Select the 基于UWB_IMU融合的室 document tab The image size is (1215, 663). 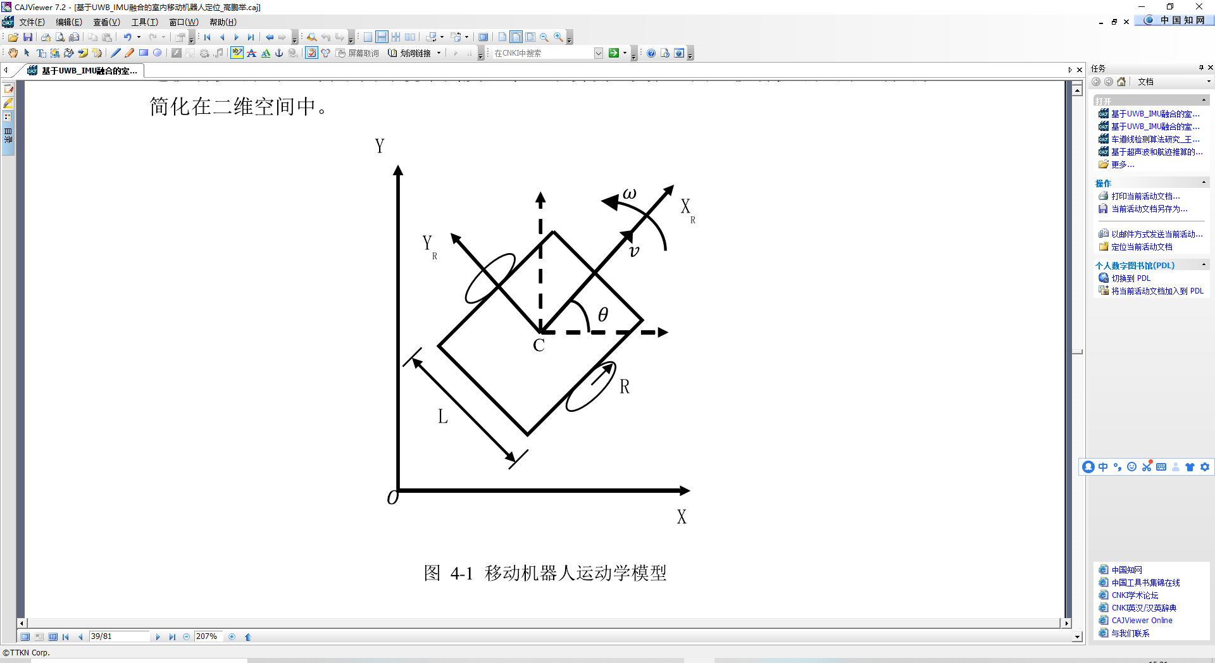point(82,71)
